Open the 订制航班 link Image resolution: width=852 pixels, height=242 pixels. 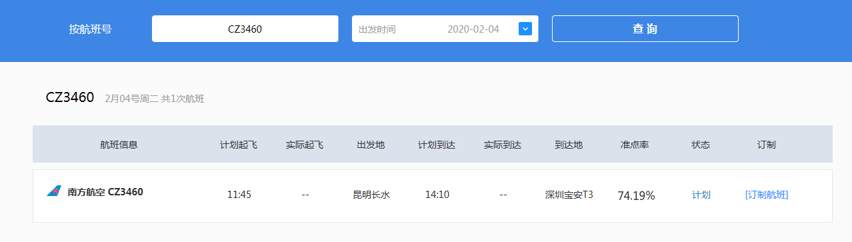pos(767,195)
